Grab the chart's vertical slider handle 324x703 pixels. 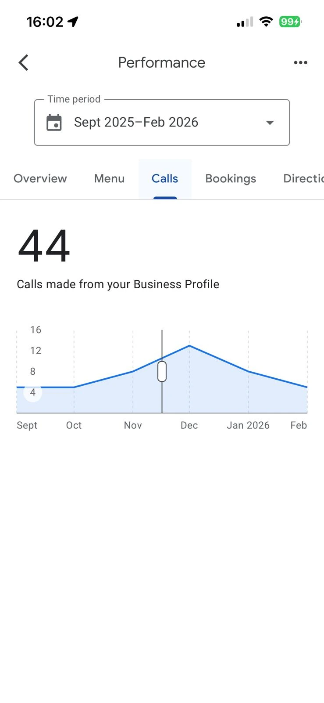pyautogui.click(x=162, y=371)
